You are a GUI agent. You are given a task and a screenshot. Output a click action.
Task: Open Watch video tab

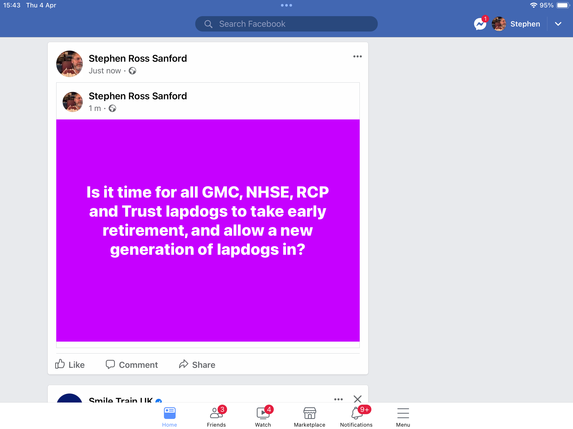pyautogui.click(x=263, y=416)
